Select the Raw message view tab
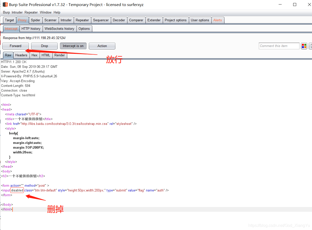This screenshot has width=312, height=230. (8, 55)
